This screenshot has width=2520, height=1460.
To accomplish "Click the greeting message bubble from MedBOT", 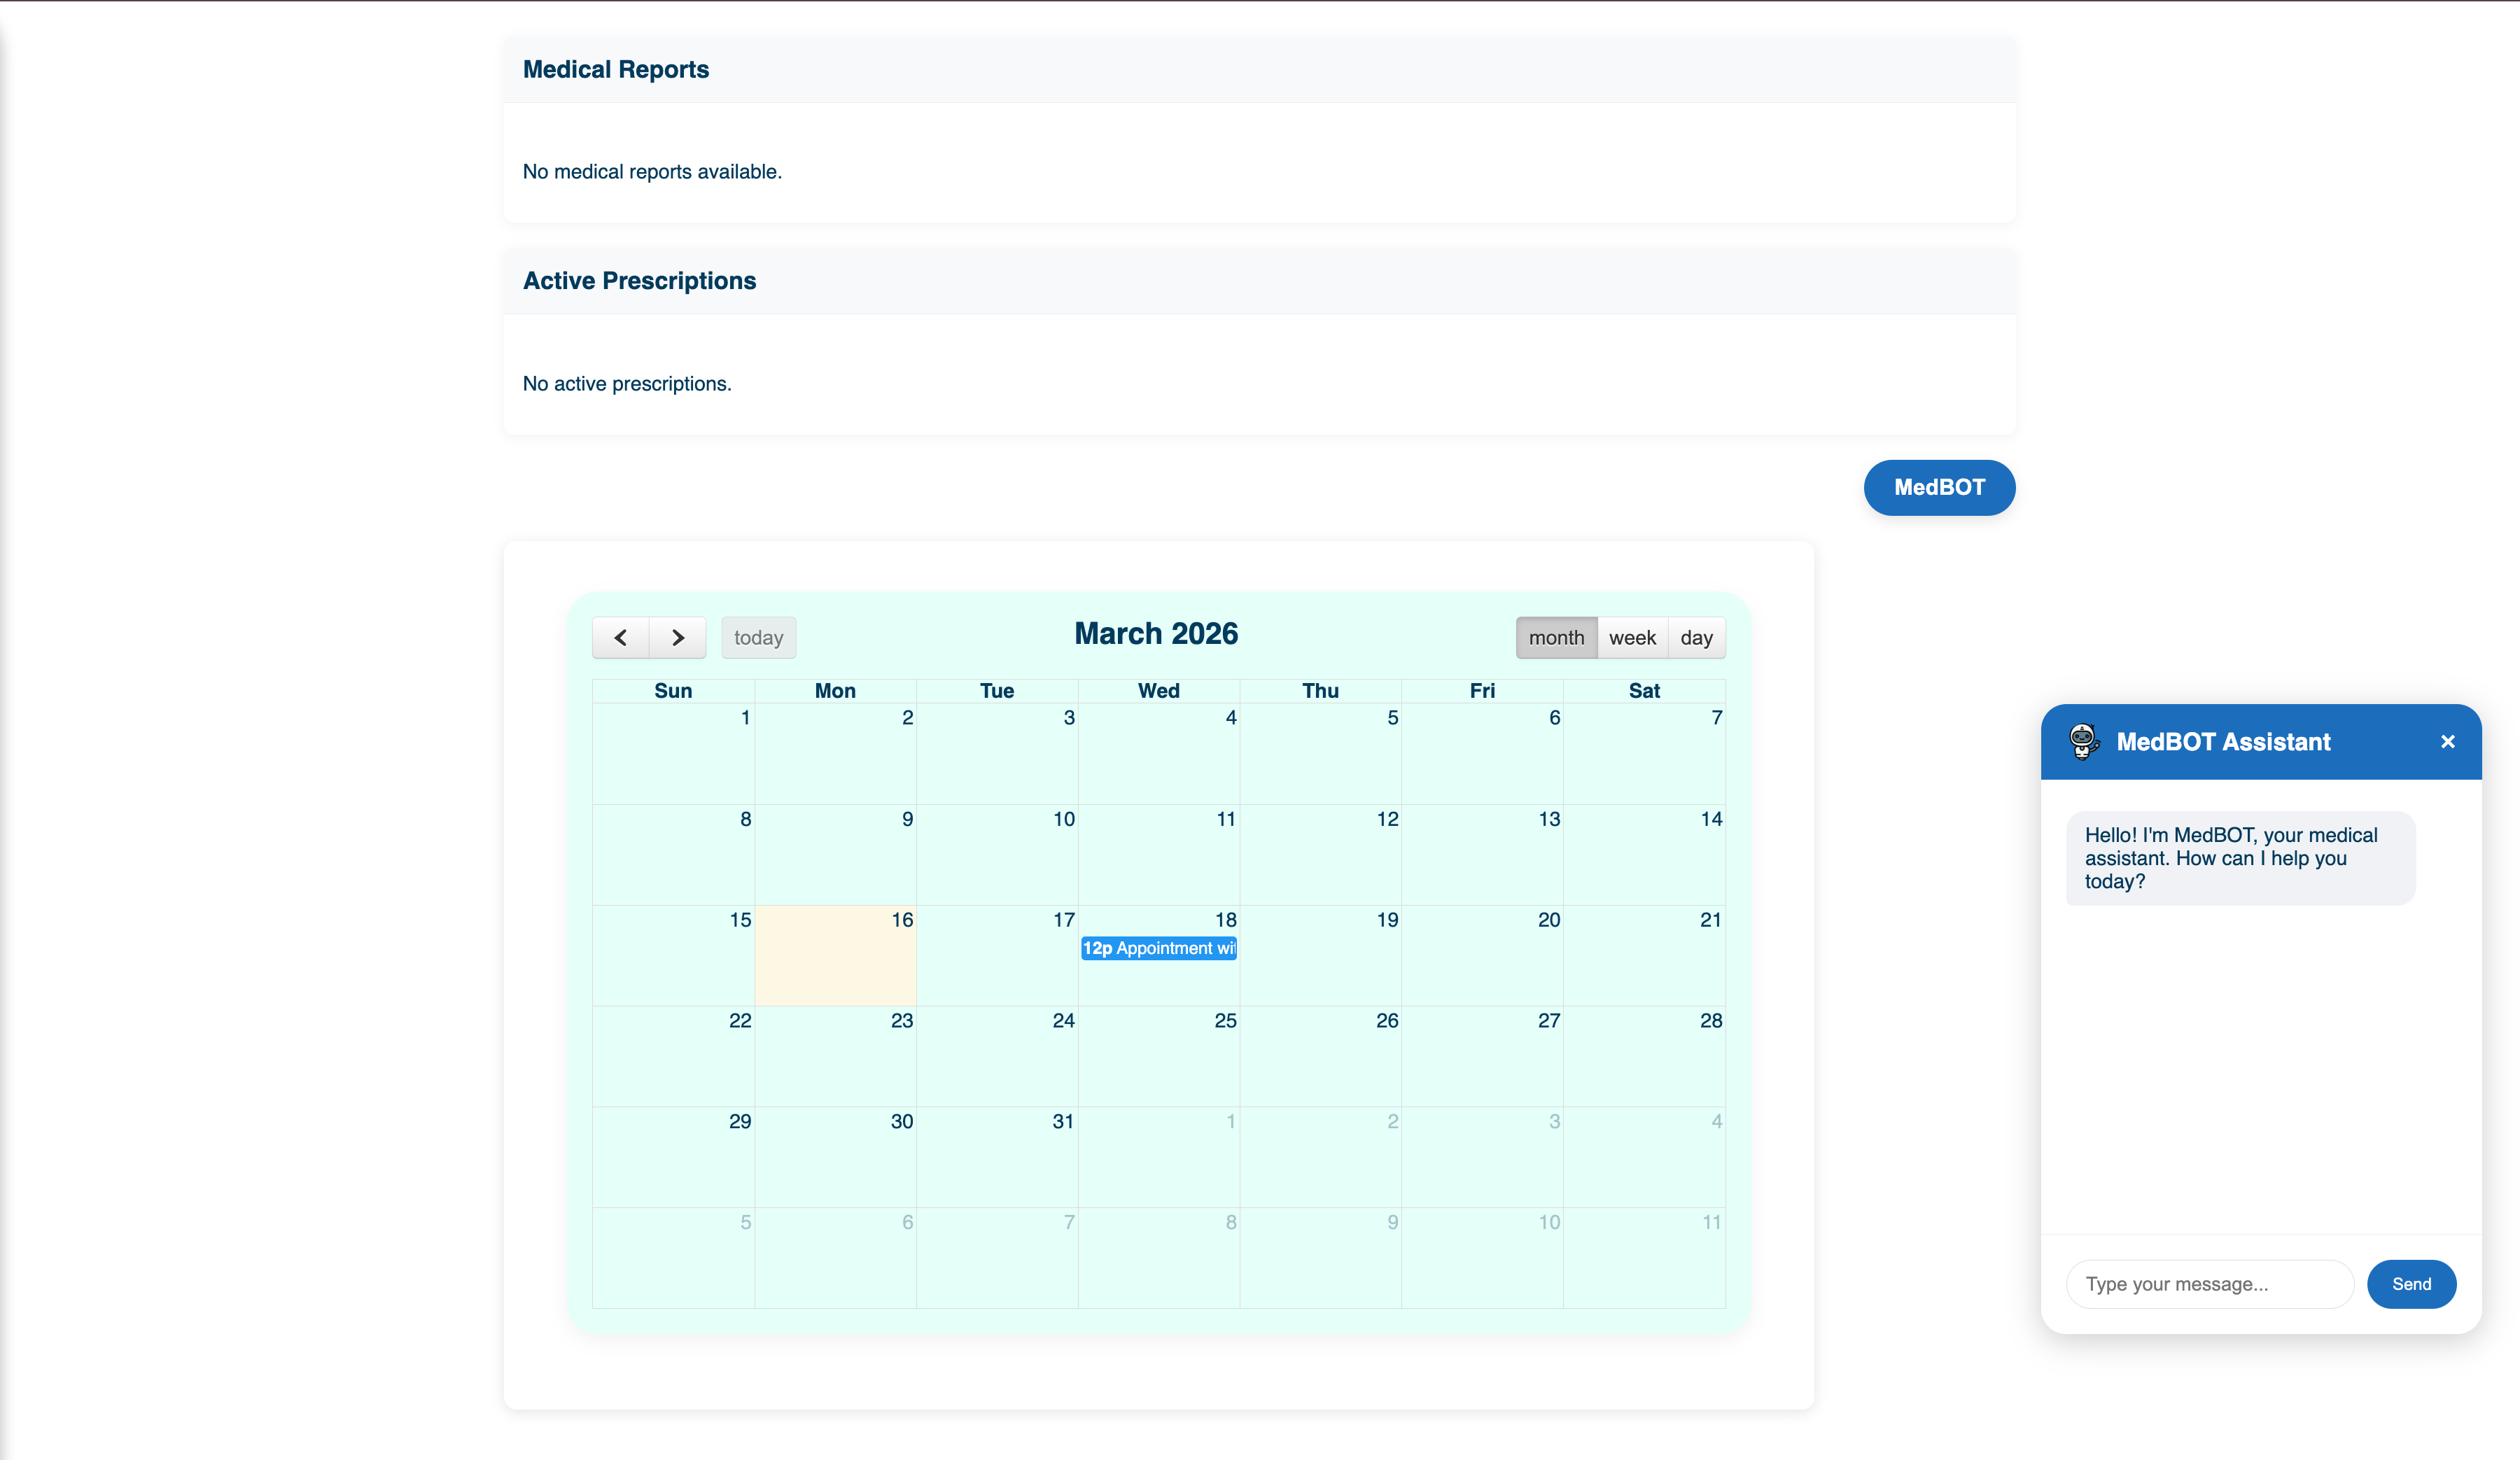I will (x=2240, y=858).
